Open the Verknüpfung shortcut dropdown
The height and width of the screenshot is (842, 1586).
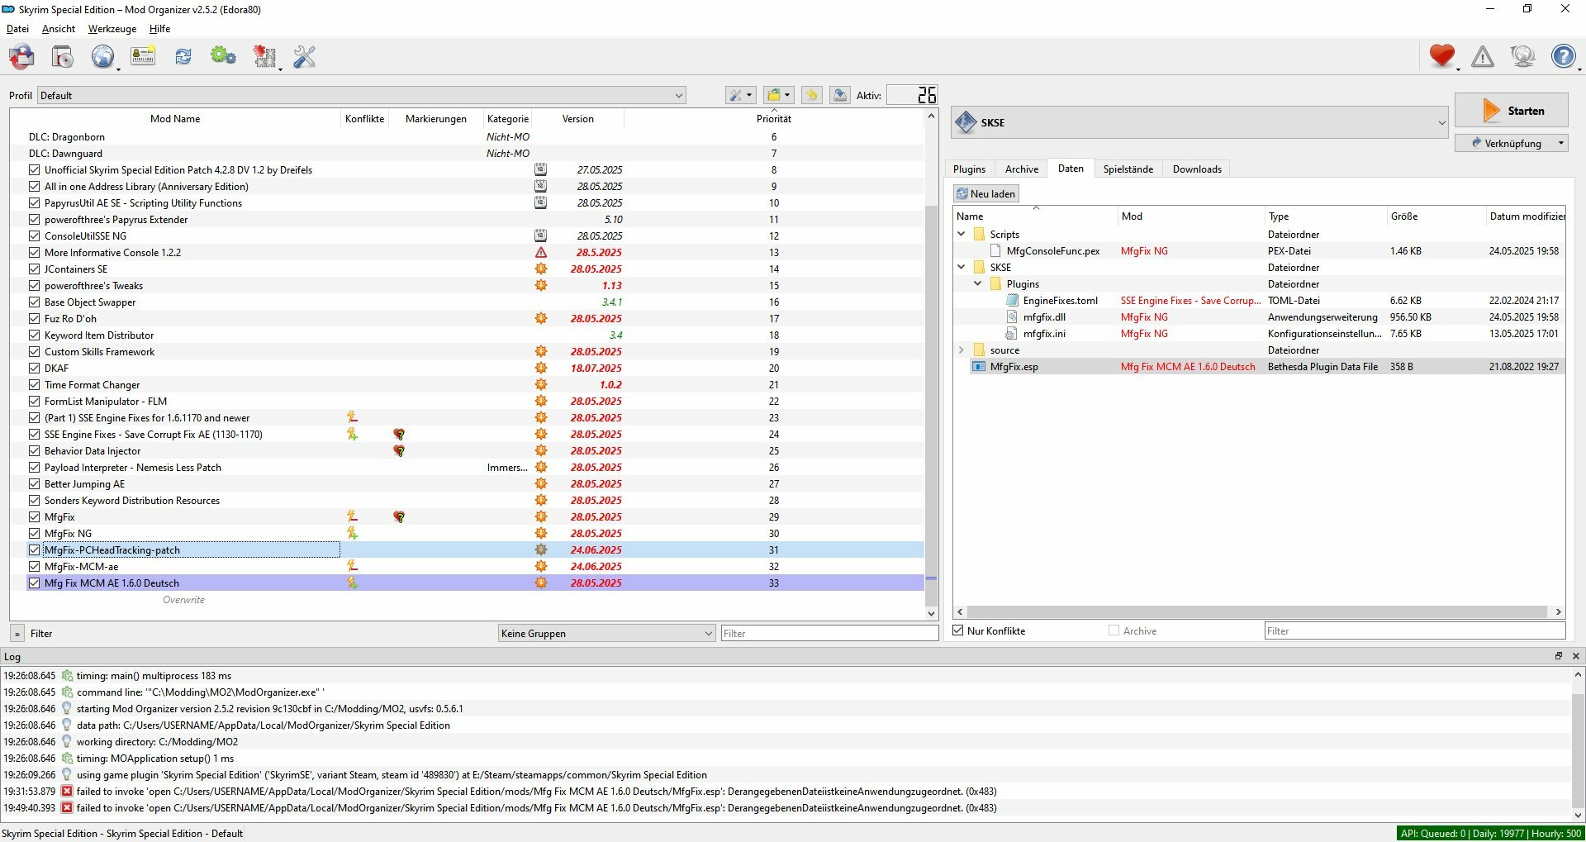click(1560, 143)
